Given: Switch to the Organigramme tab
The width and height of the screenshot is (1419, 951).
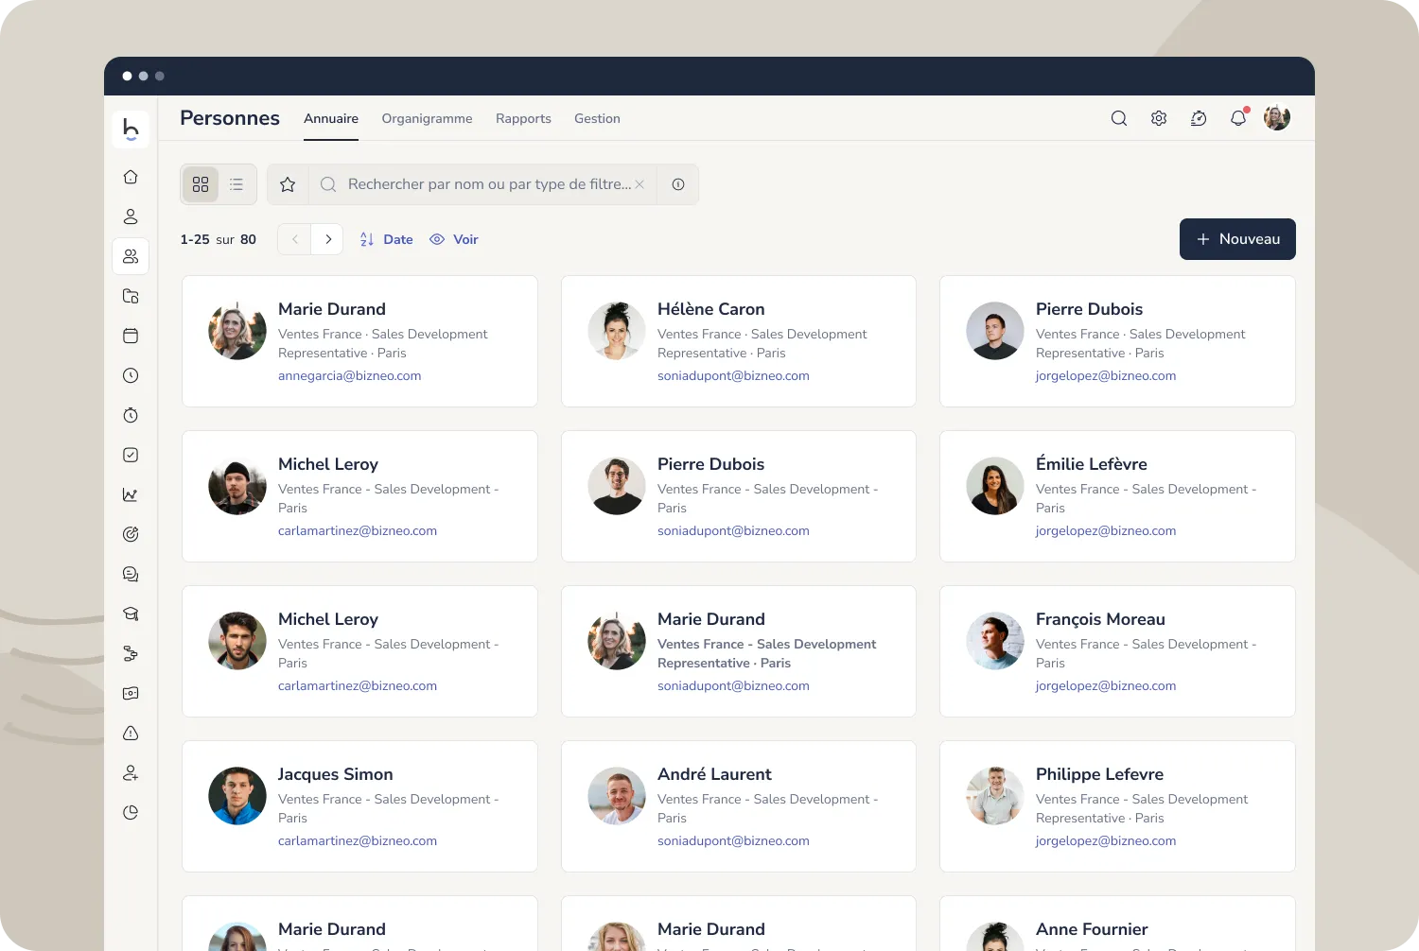Looking at the screenshot, I should pyautogui.click(x=427, y=118).
